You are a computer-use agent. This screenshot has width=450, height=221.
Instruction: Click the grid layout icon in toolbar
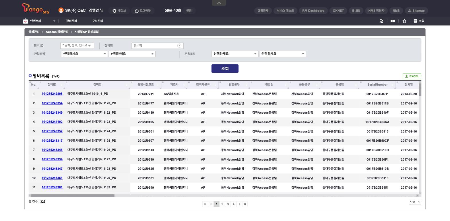point(393,21)
